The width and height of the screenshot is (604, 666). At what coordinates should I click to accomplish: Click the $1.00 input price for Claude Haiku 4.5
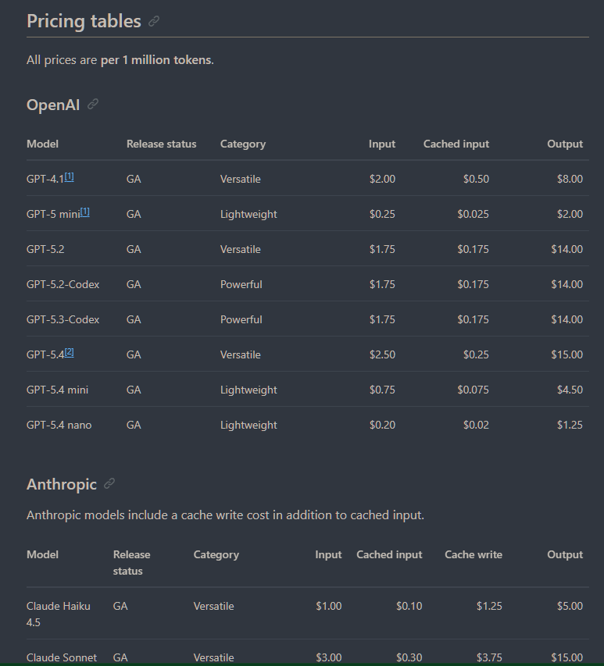tap(328, 606)
